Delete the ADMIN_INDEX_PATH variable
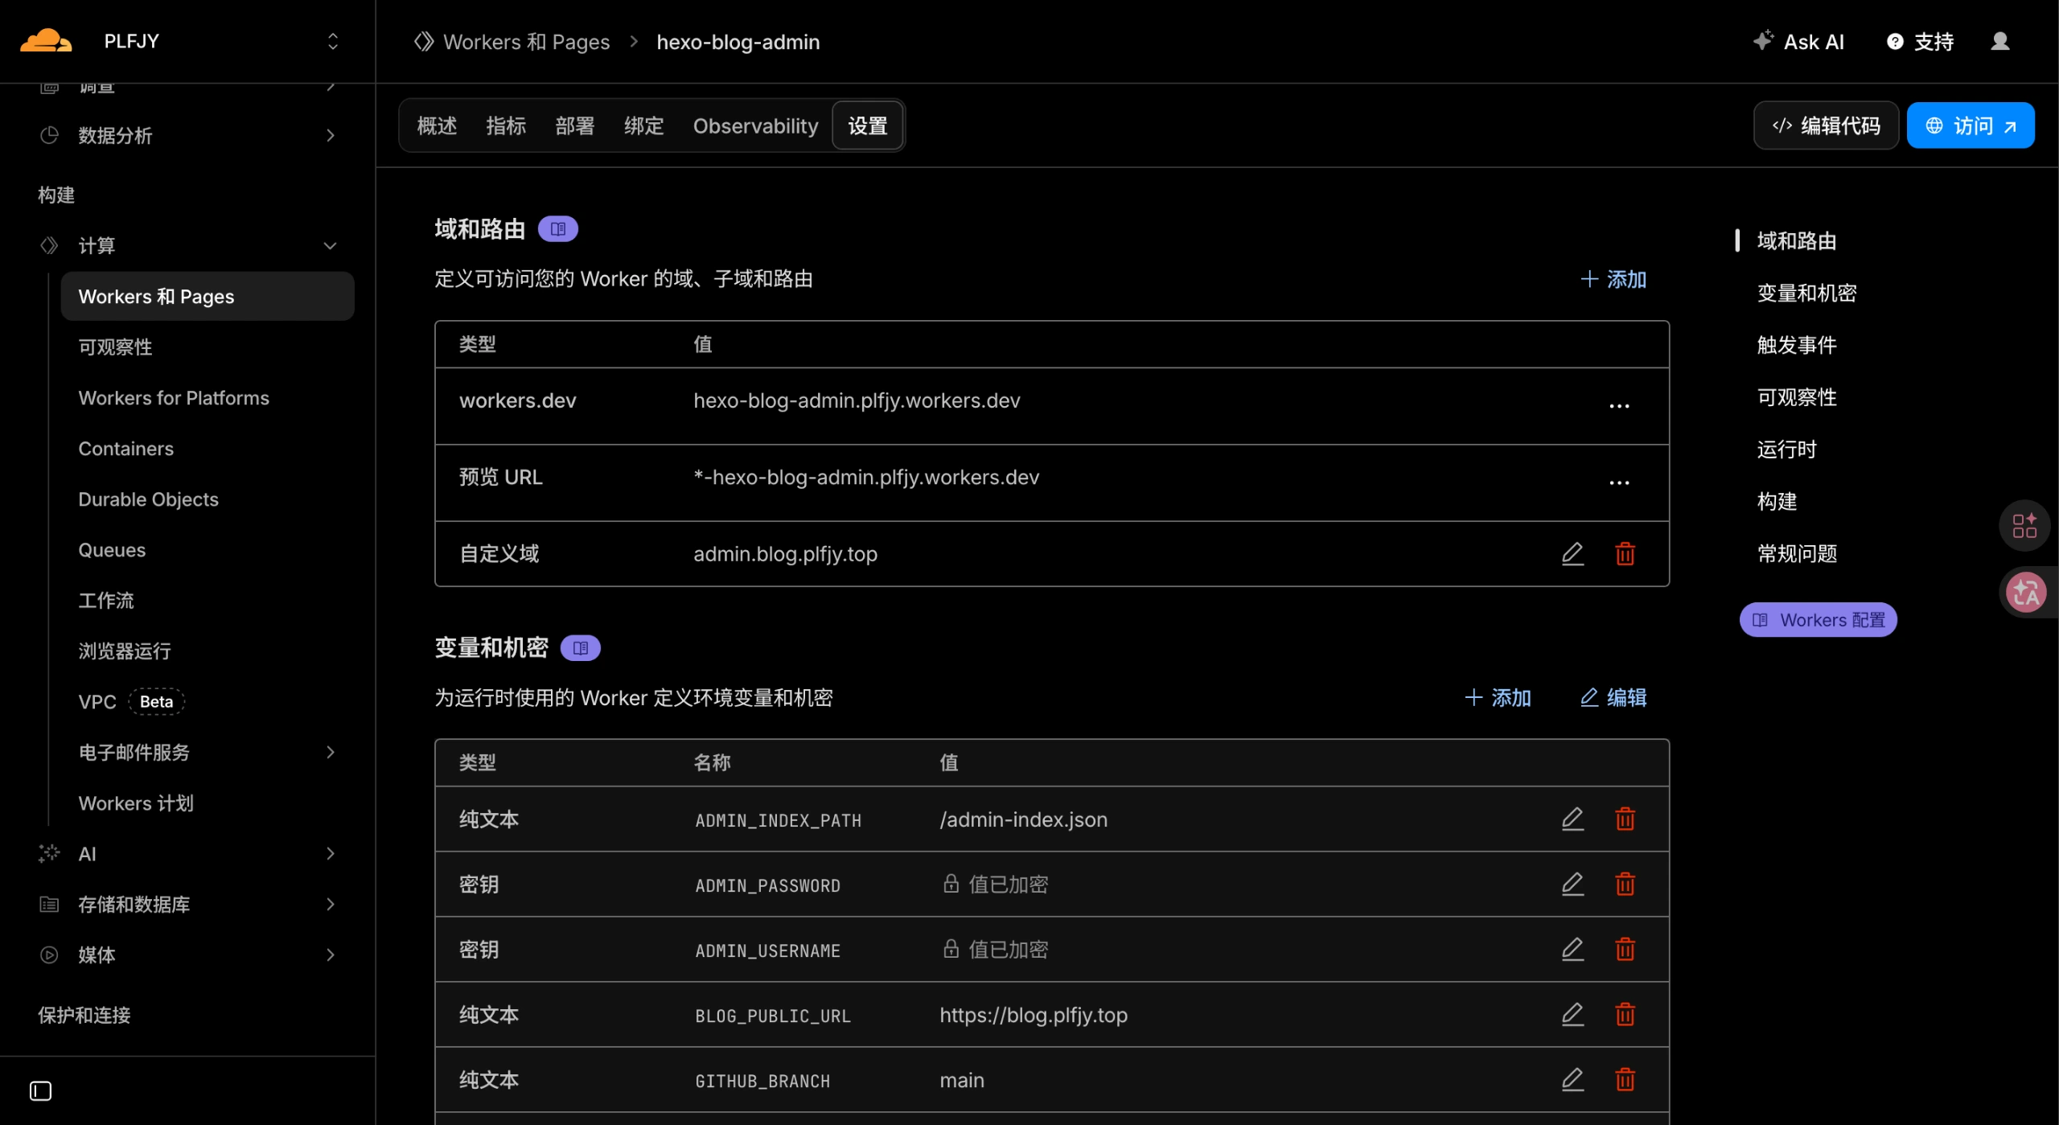The height and width of the screenshot is (1125, 2059). (1625, 819)
